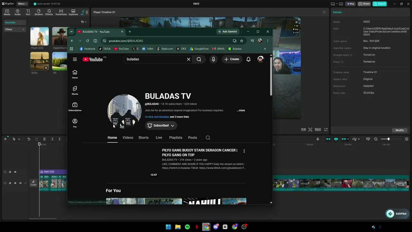Open Discord from the taskbar
Screen dimensions: 412x232
tap(216, 227)
